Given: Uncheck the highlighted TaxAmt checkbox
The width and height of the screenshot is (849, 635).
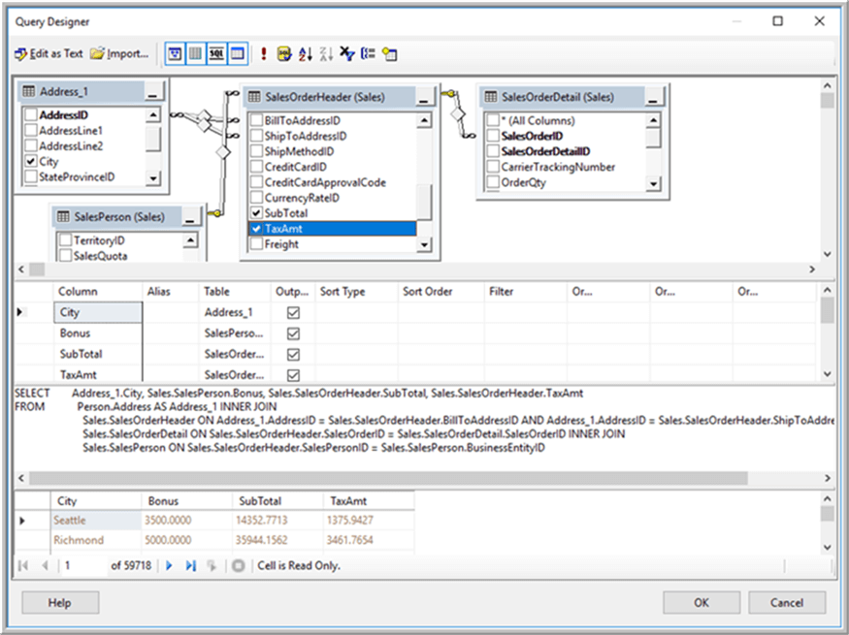Looking at the screenshot, I should (257, 228).
